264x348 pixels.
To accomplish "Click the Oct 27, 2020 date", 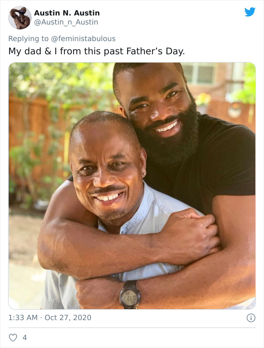I will (68, 317).
